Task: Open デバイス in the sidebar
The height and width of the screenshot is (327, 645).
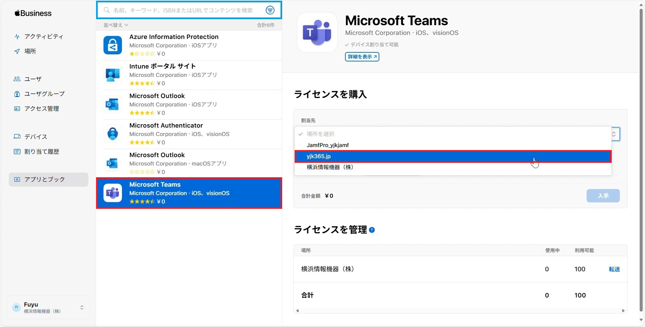Action: (36, 137)
